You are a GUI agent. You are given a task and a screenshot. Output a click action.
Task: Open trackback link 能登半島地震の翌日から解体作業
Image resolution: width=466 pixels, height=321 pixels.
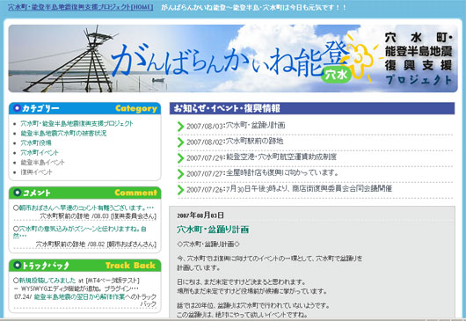click(x=79, y=296)
